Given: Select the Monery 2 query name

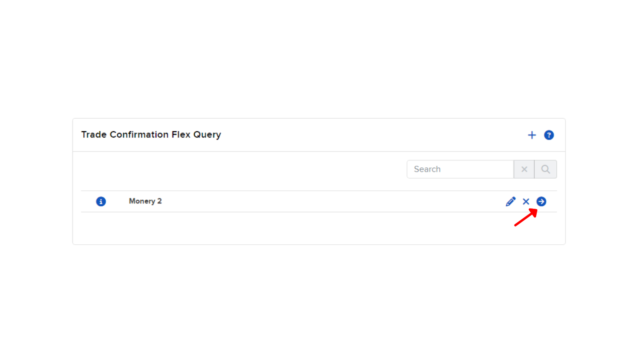Looking at the screenshot, I should click(145, 201).
